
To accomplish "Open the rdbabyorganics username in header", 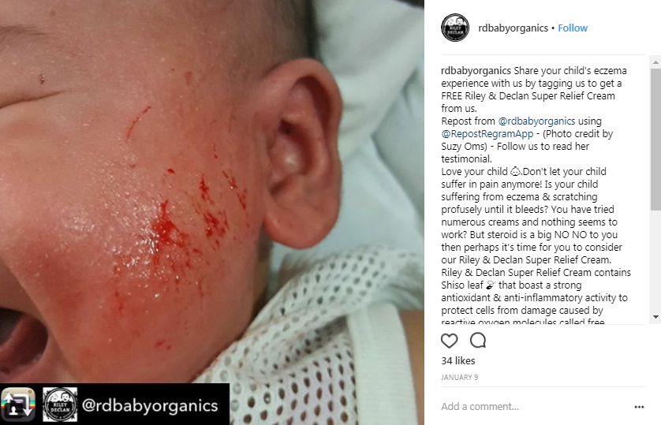I will (513, 28).
